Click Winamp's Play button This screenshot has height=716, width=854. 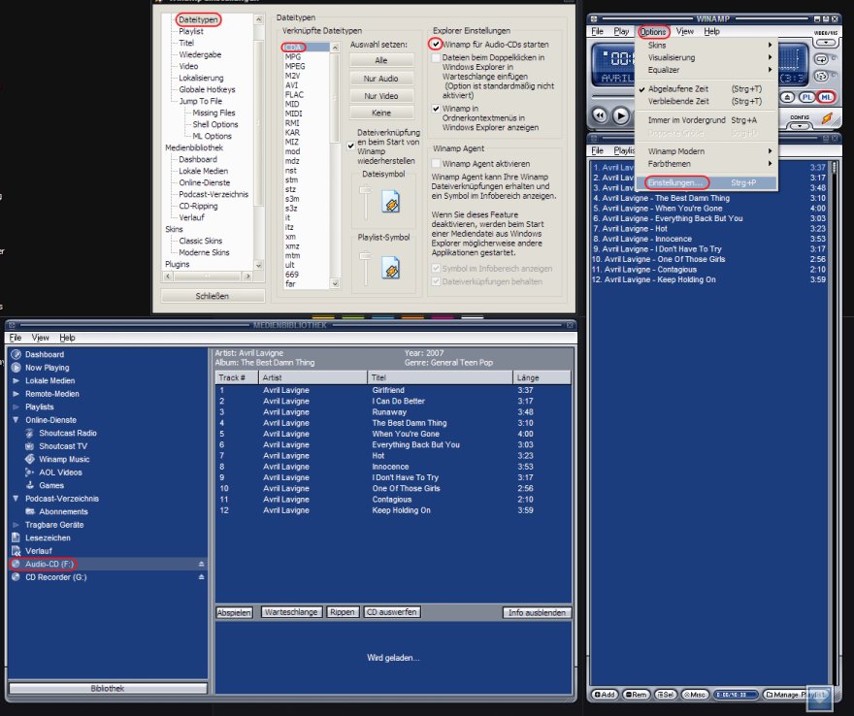(620, 115)
